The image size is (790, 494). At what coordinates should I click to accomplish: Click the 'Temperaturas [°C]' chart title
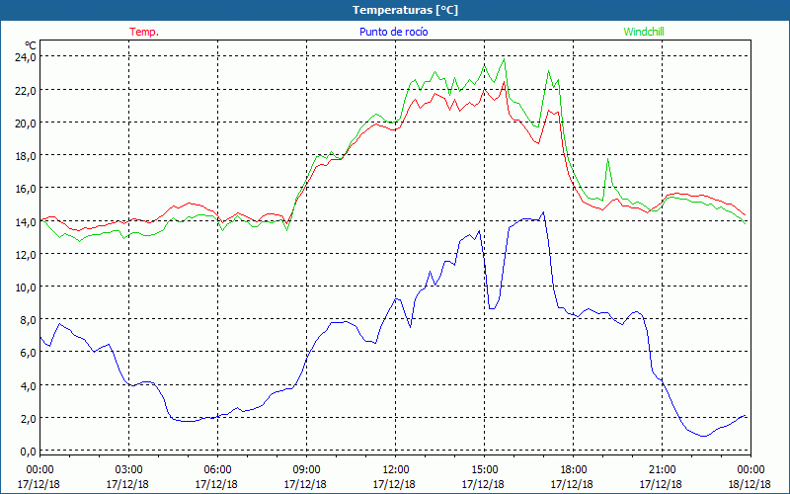[405, 10]
